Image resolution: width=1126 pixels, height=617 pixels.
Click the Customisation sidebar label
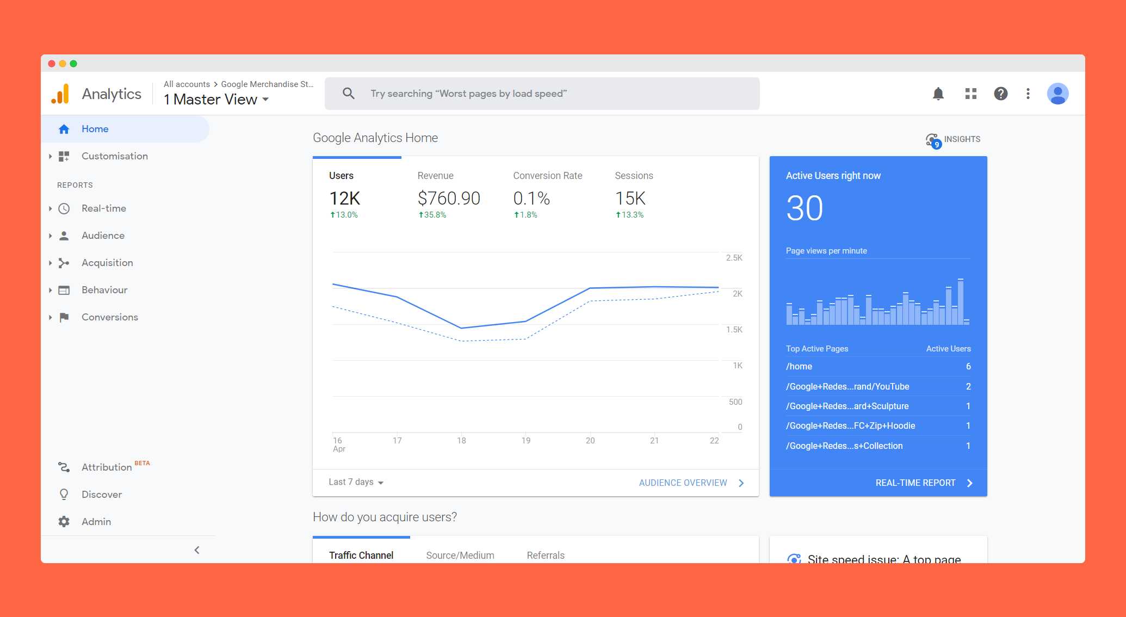point(115,156)
